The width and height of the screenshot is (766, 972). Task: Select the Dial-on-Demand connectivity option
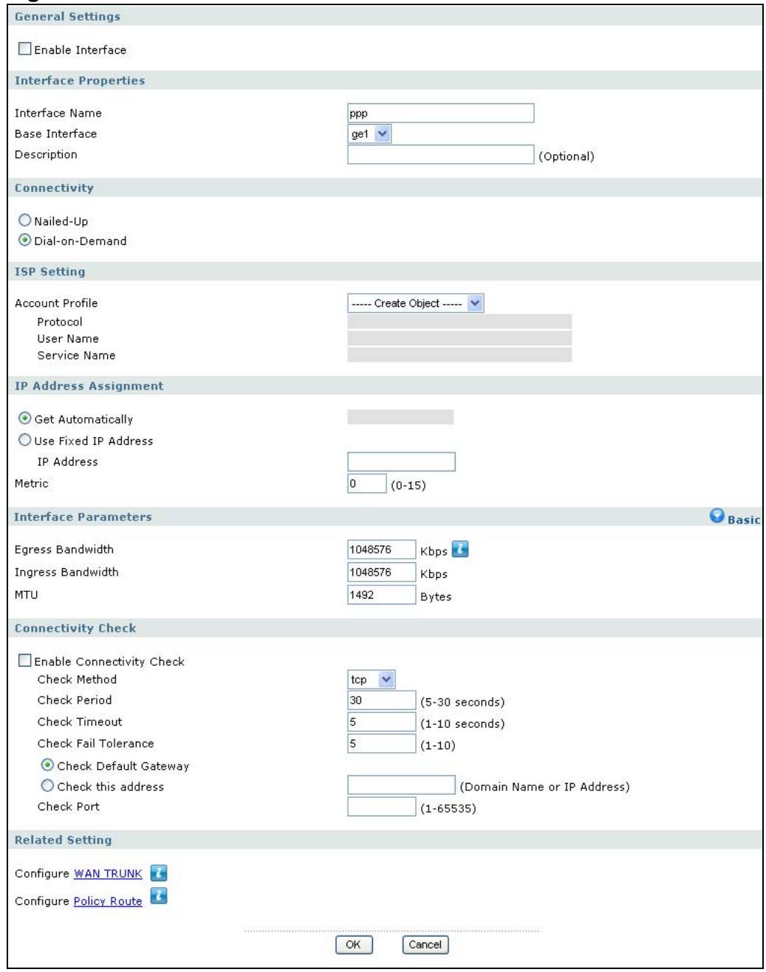(25, 240)
